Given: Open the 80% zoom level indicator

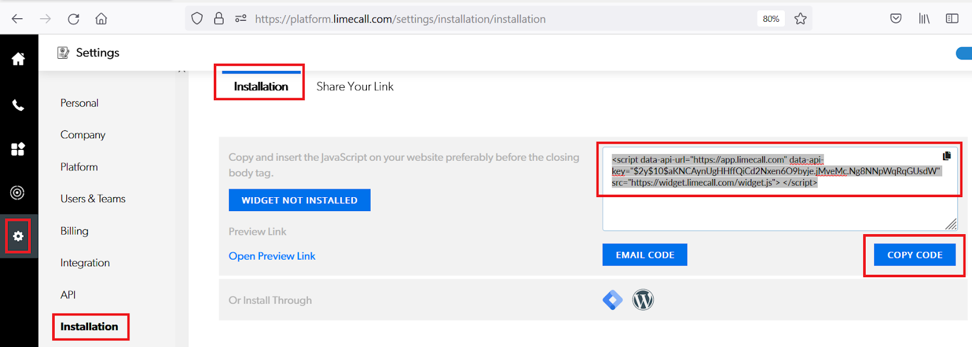Looking at the screenshot, I should pos(771,19).
